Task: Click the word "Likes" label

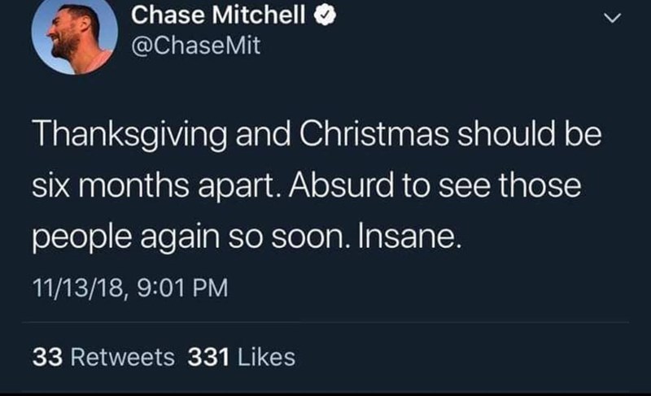Action: point(269,356)
